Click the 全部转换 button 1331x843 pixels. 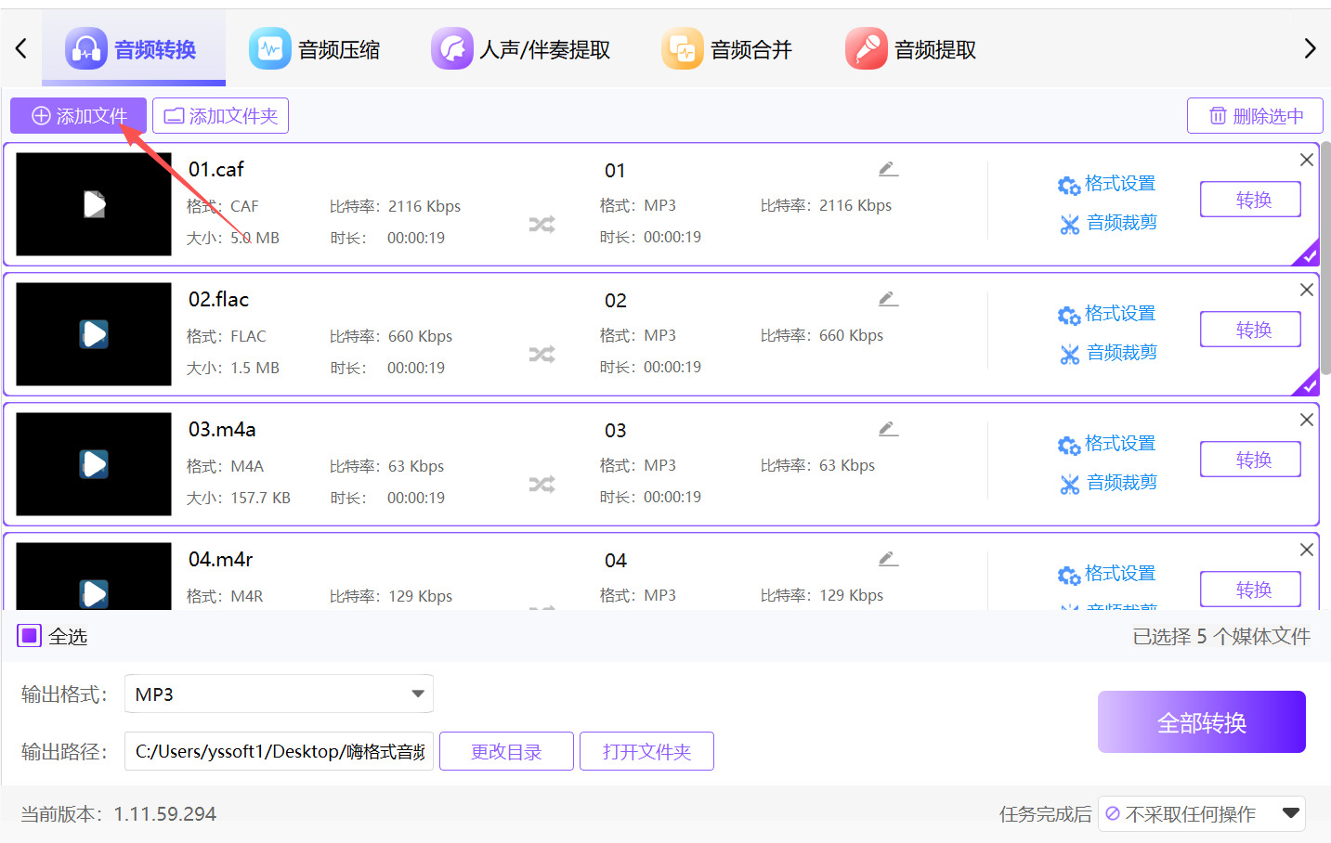click(1201, 722)
